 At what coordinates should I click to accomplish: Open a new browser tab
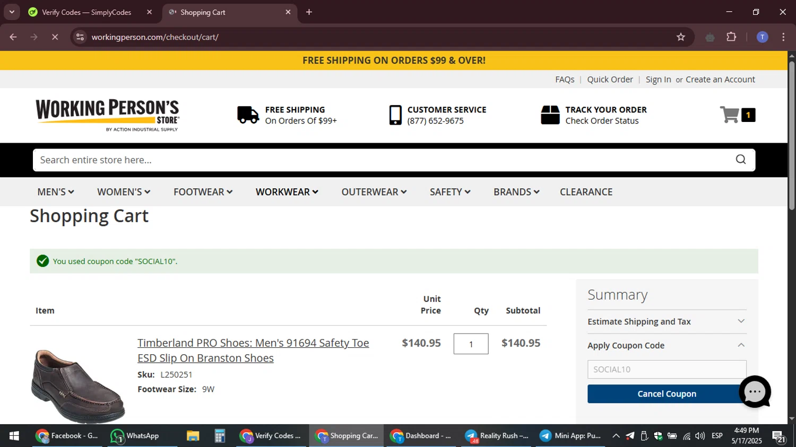309,12
